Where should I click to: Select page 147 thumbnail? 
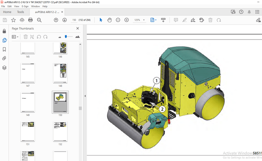pos(28,73)
